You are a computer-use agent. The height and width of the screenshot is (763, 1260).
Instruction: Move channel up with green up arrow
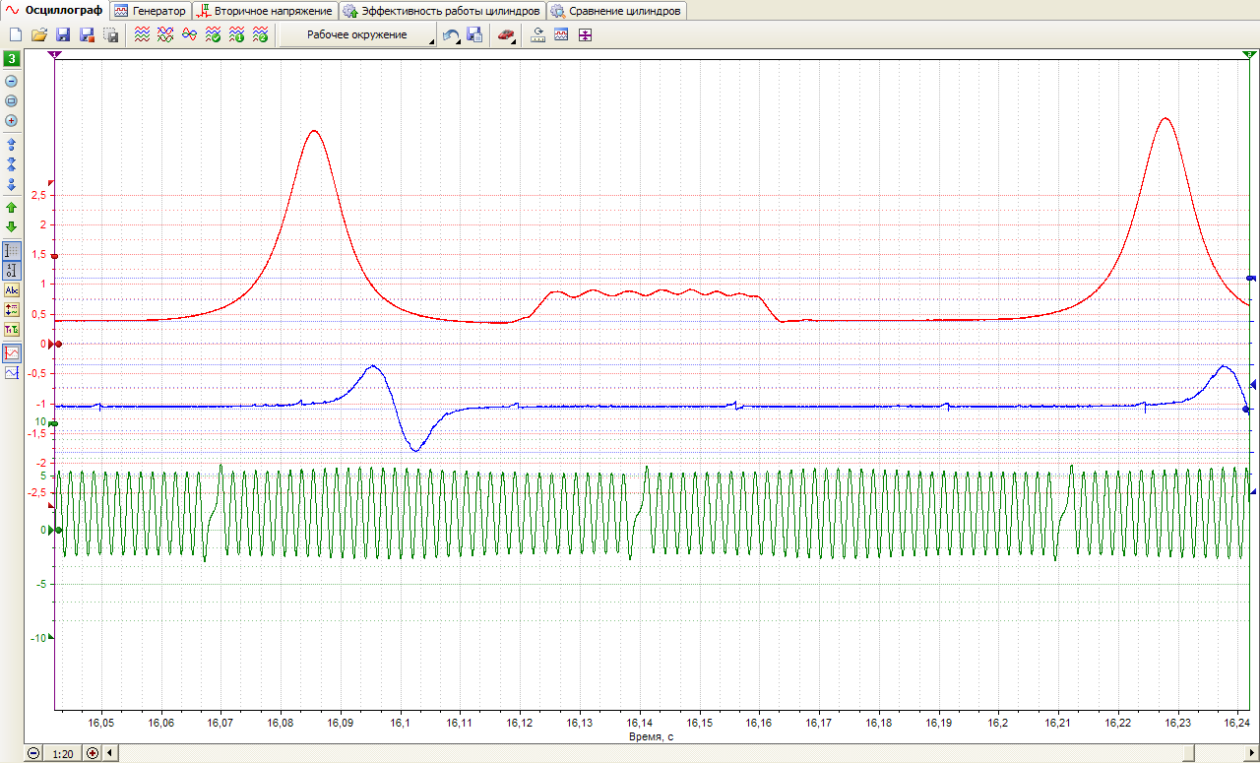point(12,207)
